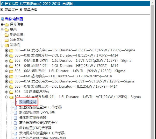Click the folder icon of 制动系统
156x139 pixels.
coord(6,35)
